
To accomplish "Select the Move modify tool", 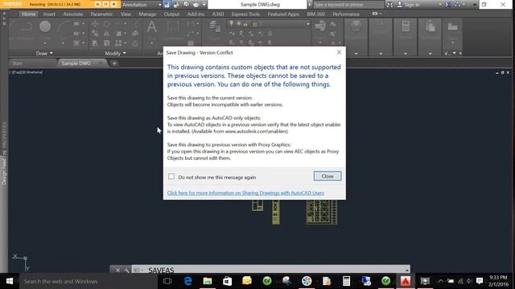I will click(x=95, y=24).
